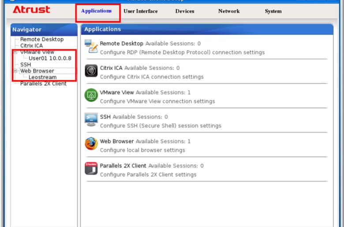Viewport: 344px width, 227px height.
Task: Select Remote Desktop in the Navigator
Action: click(x=42, y=40)
